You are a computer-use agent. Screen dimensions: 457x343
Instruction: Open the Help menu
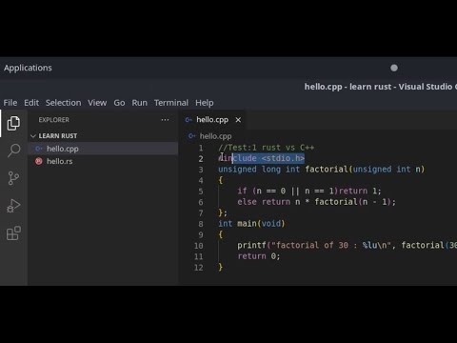tap(205, 103)
